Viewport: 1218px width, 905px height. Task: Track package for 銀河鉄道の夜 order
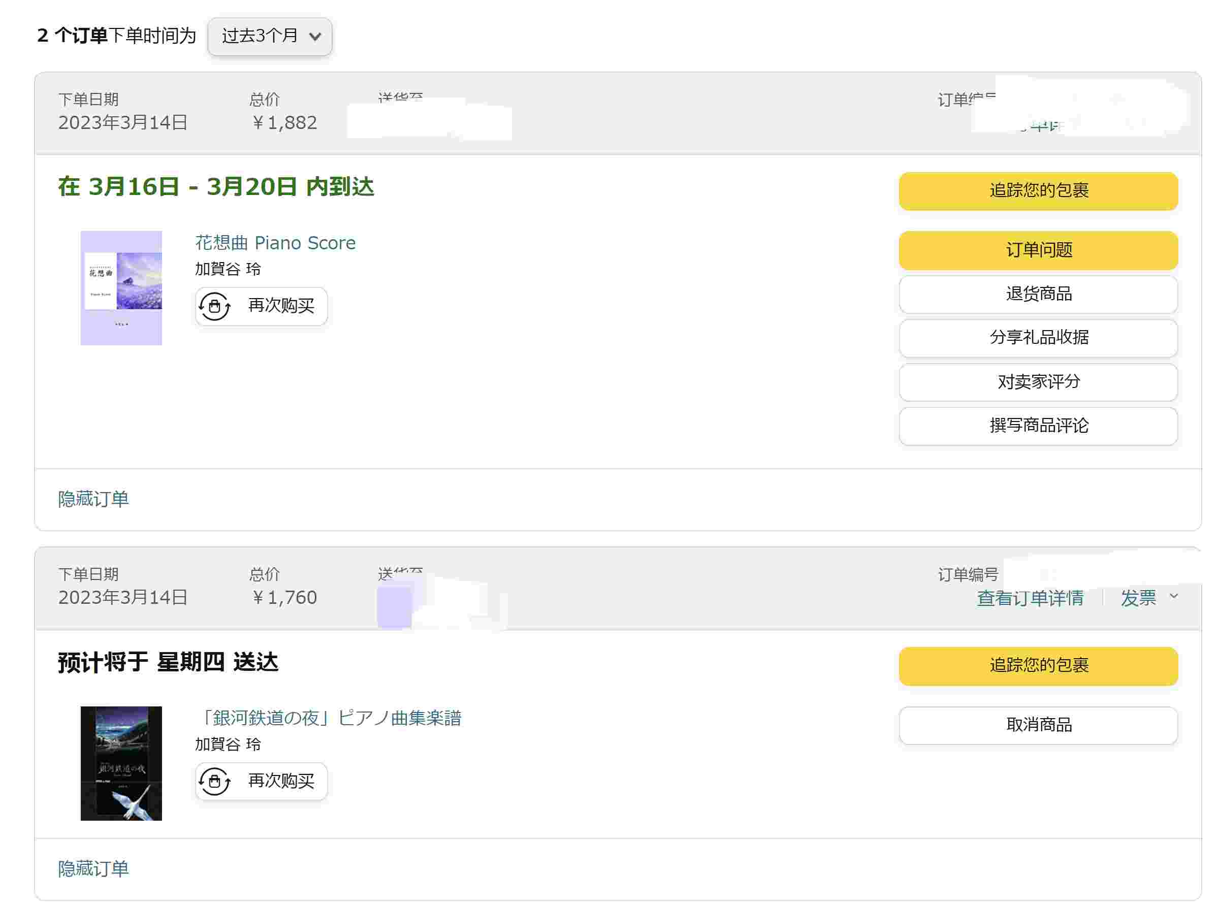[1038, 666]
